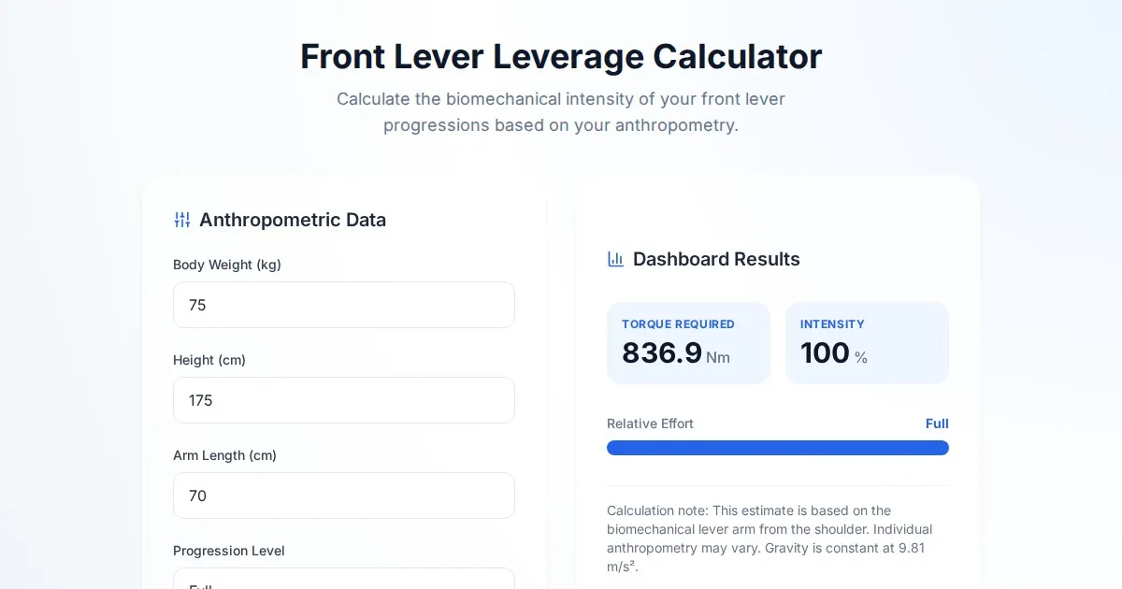Click the Arm Length (cm) label
Screen dimensions: 1122x589
[x=224, y=455]
